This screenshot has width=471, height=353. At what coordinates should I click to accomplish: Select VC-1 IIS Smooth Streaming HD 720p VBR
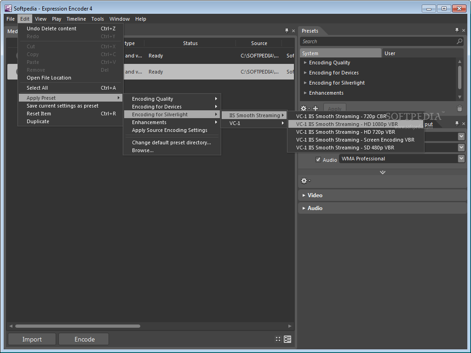pyautogui.click(x=356, y=132)
